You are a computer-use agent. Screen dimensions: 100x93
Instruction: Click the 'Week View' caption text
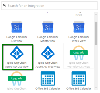click(x=79, y=41)
